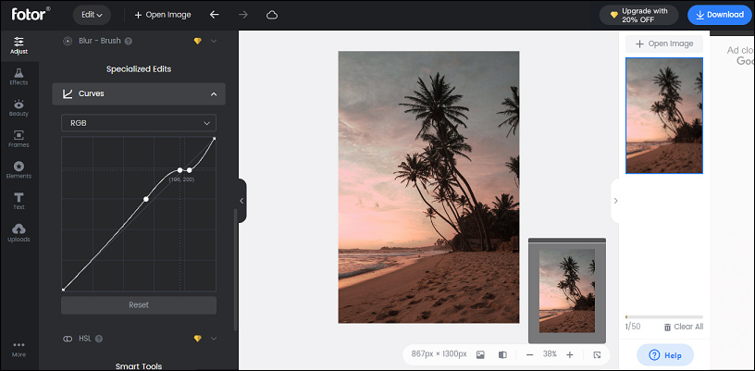This screenshot has width=755, height=371.
Task: Redo with the forward arrow
Action: click(243, 15)
